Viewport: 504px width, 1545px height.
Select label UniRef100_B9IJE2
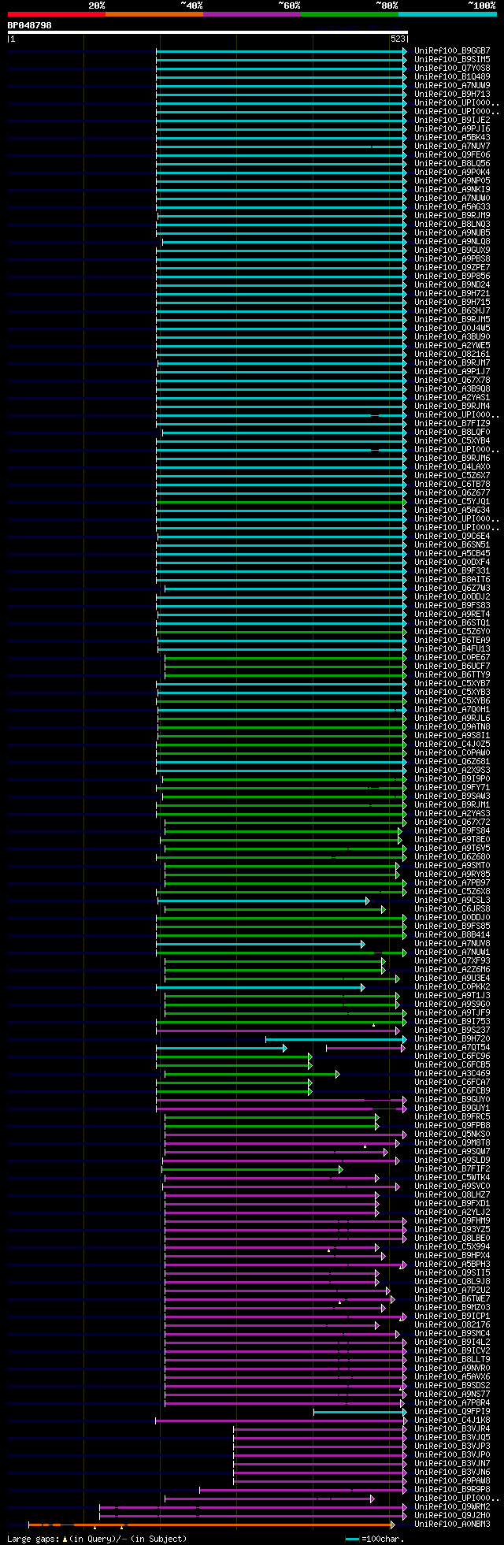[x=452, y=120]
